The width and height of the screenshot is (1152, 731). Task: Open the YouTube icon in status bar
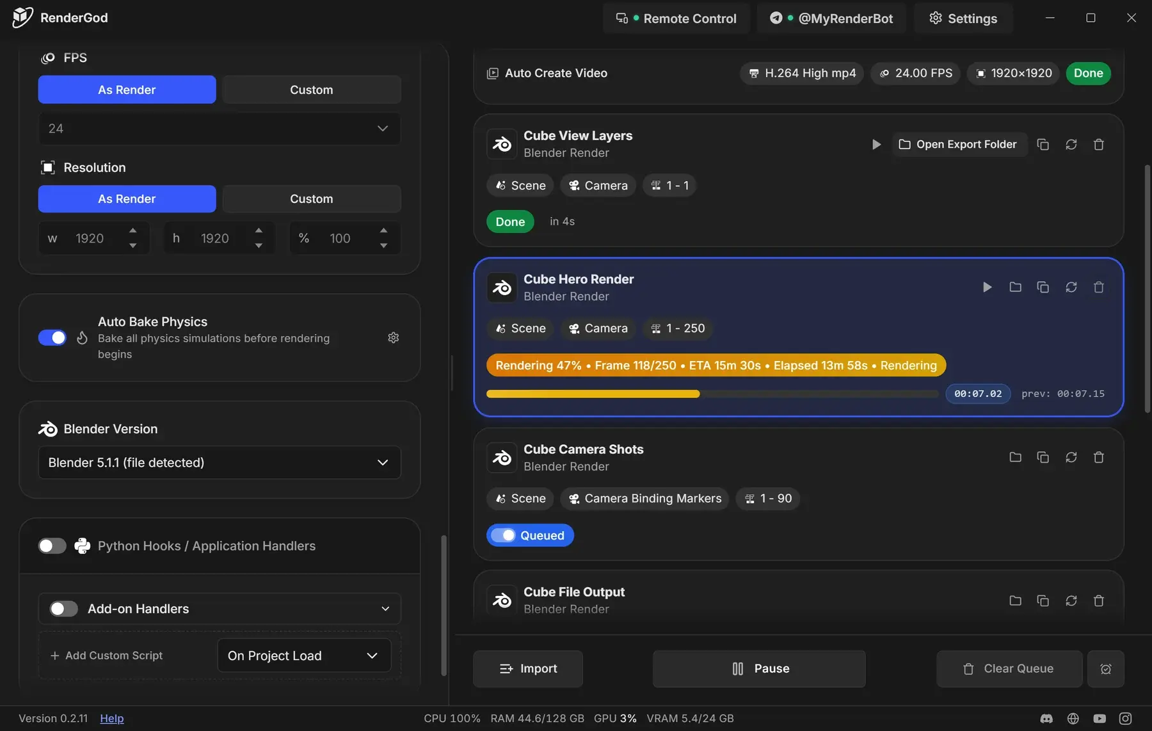1100,719
